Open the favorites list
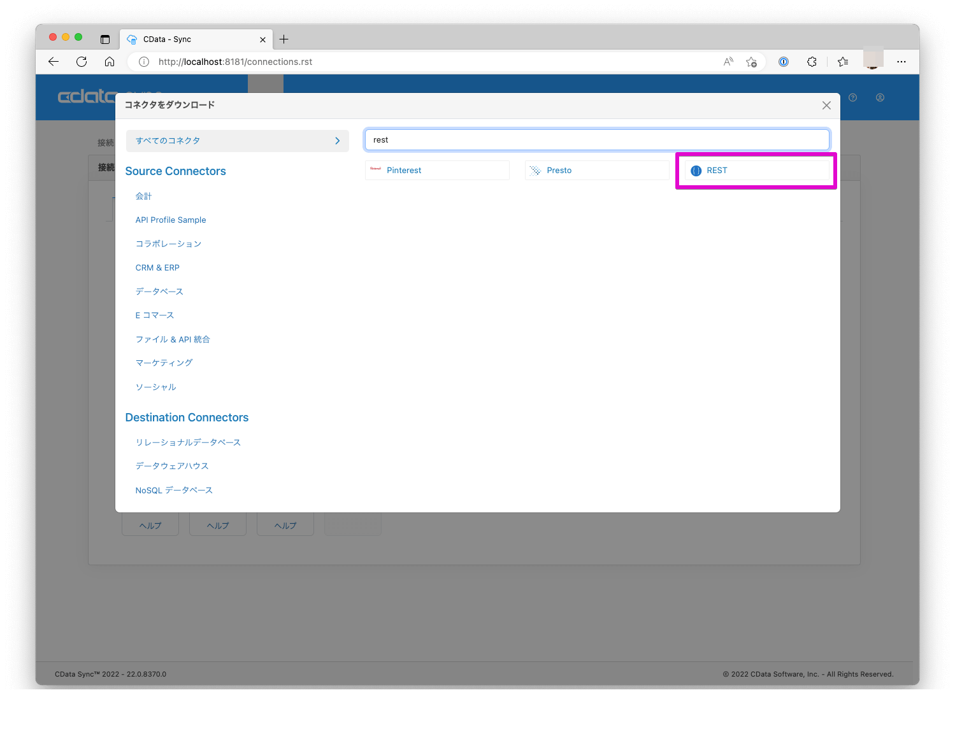Viewport: 955px width, 732px height. (843, 62)
